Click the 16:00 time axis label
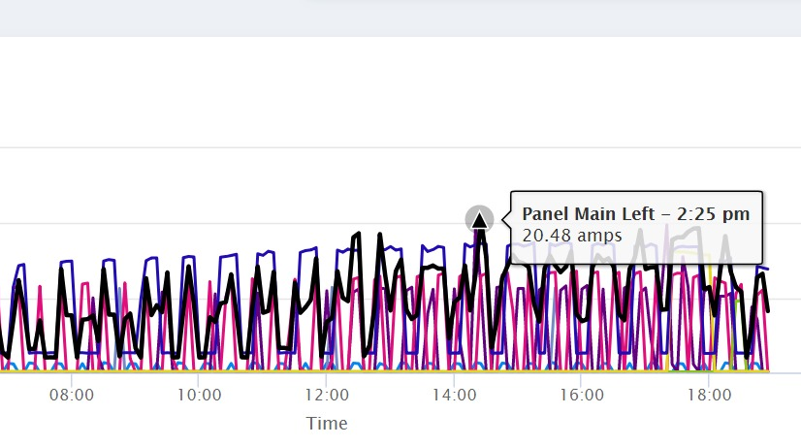This screenshot has width=801, height=446. coord(582,395)
